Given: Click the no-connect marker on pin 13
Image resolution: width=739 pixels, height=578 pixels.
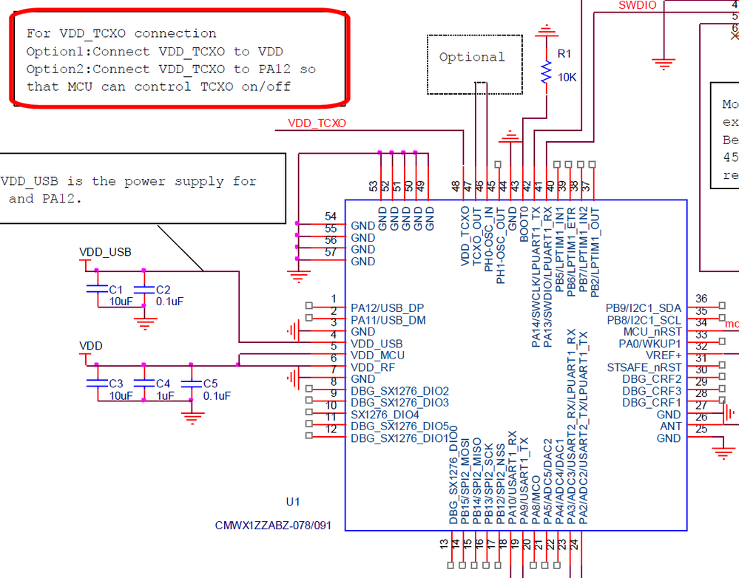Looking at the screenshot, I should pos(451,565).
